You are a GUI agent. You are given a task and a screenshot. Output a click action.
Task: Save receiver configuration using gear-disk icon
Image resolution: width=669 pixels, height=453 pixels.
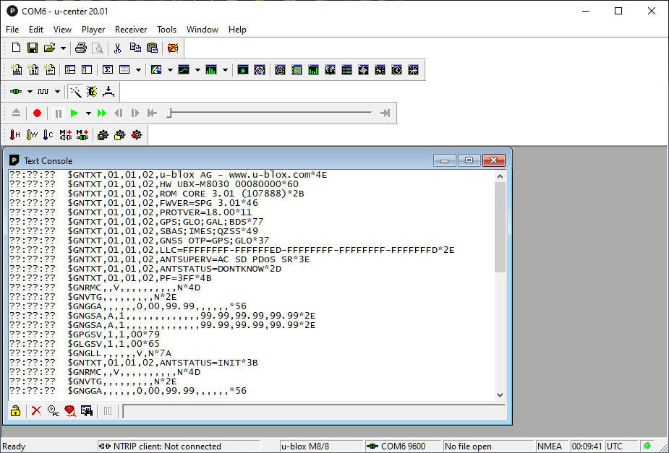pos(103,135)
